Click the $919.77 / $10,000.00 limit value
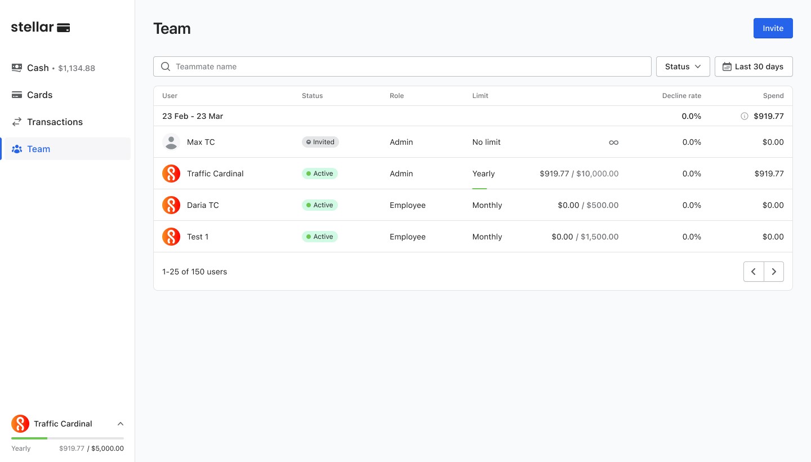Screen dimensions: 811x462 [x=579, y=174]
